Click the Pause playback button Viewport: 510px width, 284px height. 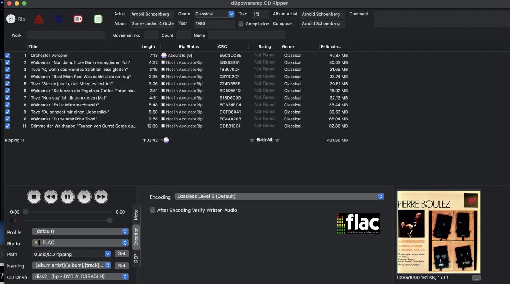(x=67, y=197)
